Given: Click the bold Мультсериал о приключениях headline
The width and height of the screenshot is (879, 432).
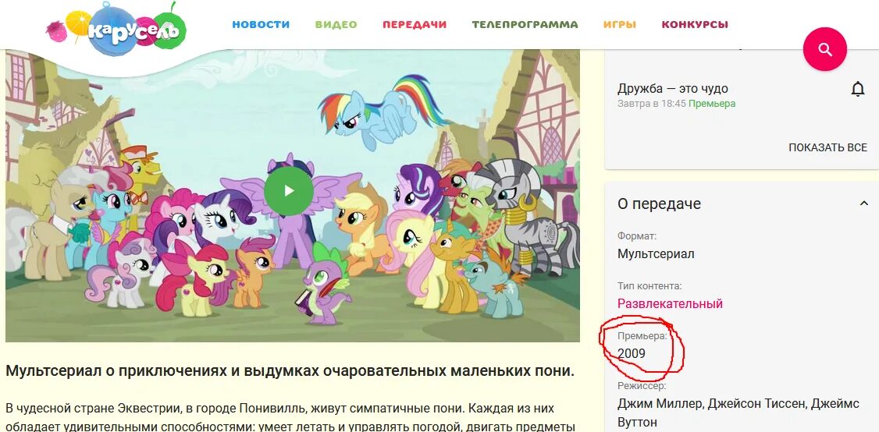Looking at the screenshot, I should tap(290, 371).
